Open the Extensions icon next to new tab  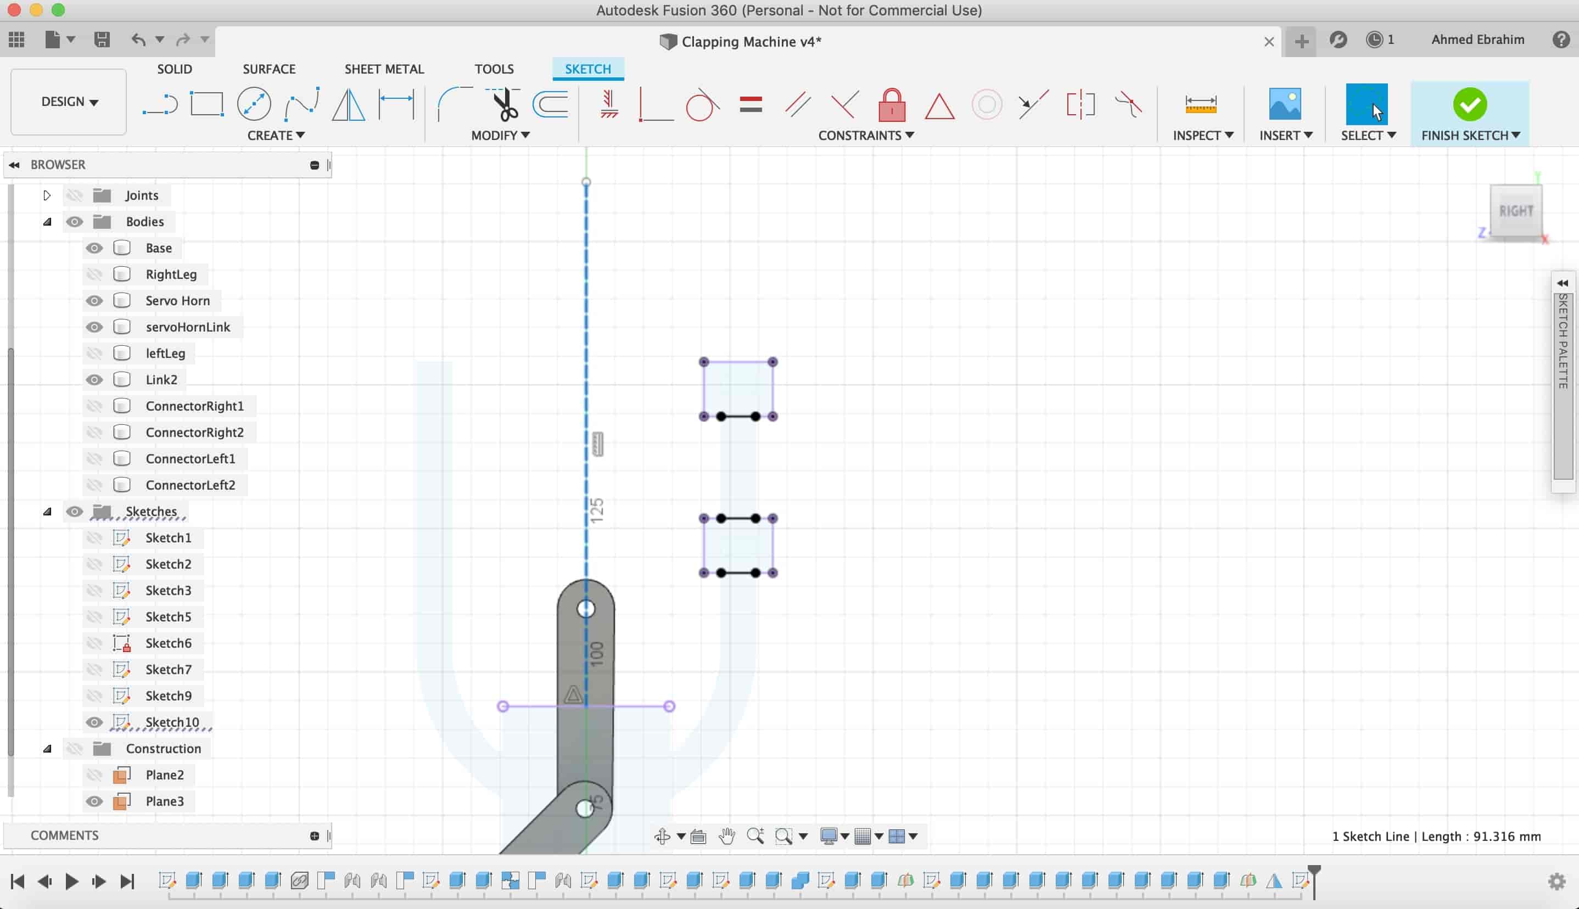click(x=1338, y=40)
